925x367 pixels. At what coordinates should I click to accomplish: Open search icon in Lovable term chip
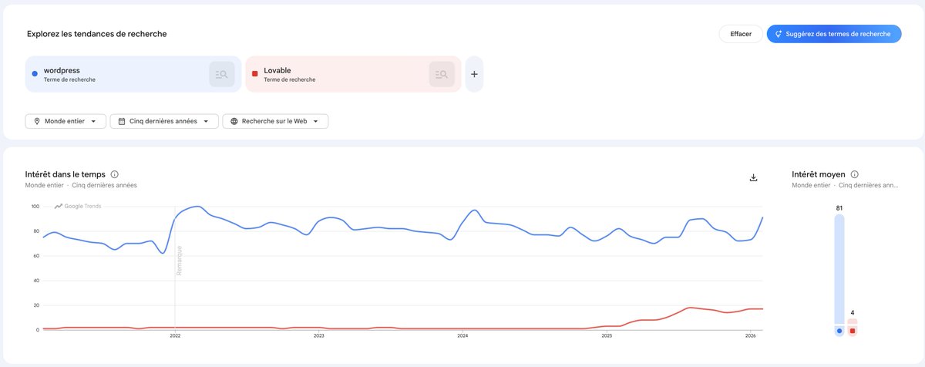(x=442, y=75)
